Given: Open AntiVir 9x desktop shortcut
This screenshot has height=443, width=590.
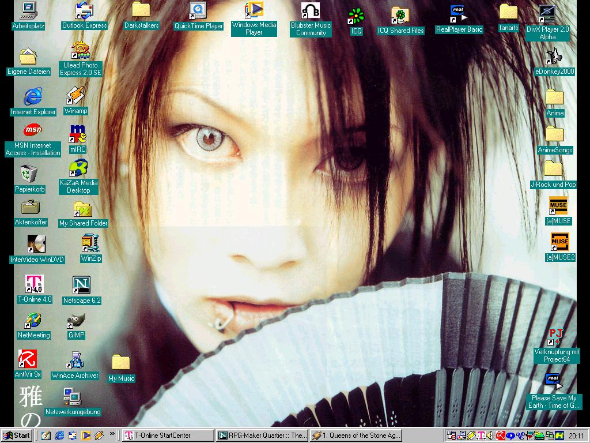Looking at the screenshot, I should pyautogui.click(x=28, y=365).
